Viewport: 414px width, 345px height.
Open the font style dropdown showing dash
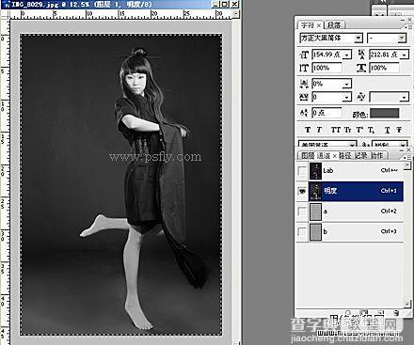click(402, 39)
